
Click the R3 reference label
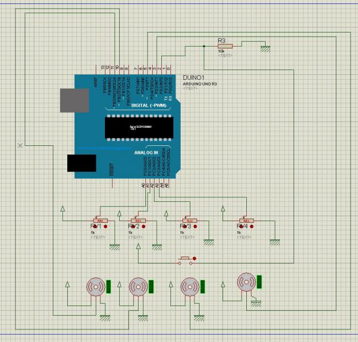pyautogui.click(x=222, y=40)
